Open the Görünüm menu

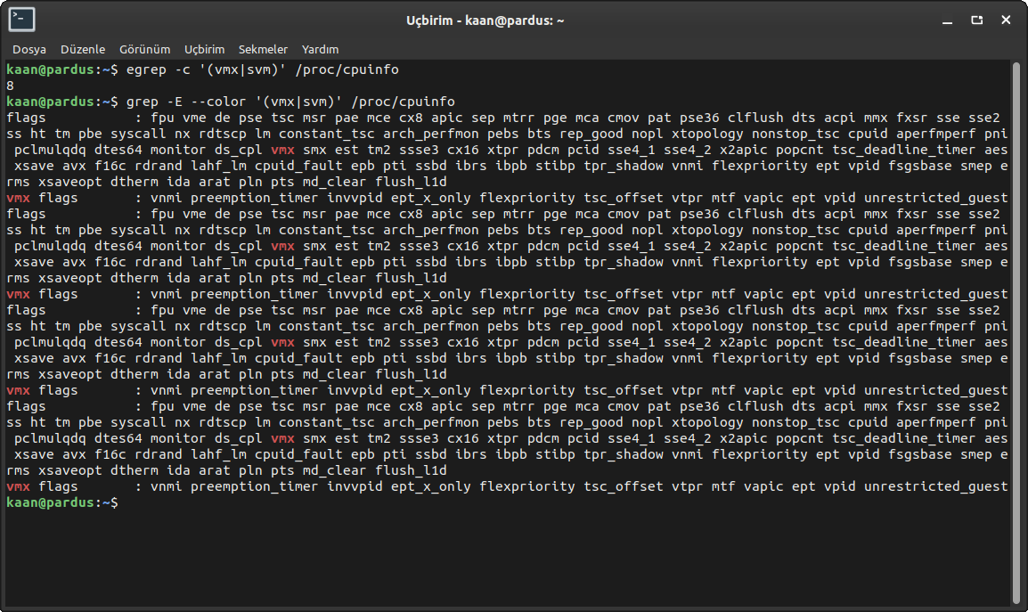coord(144,50)
